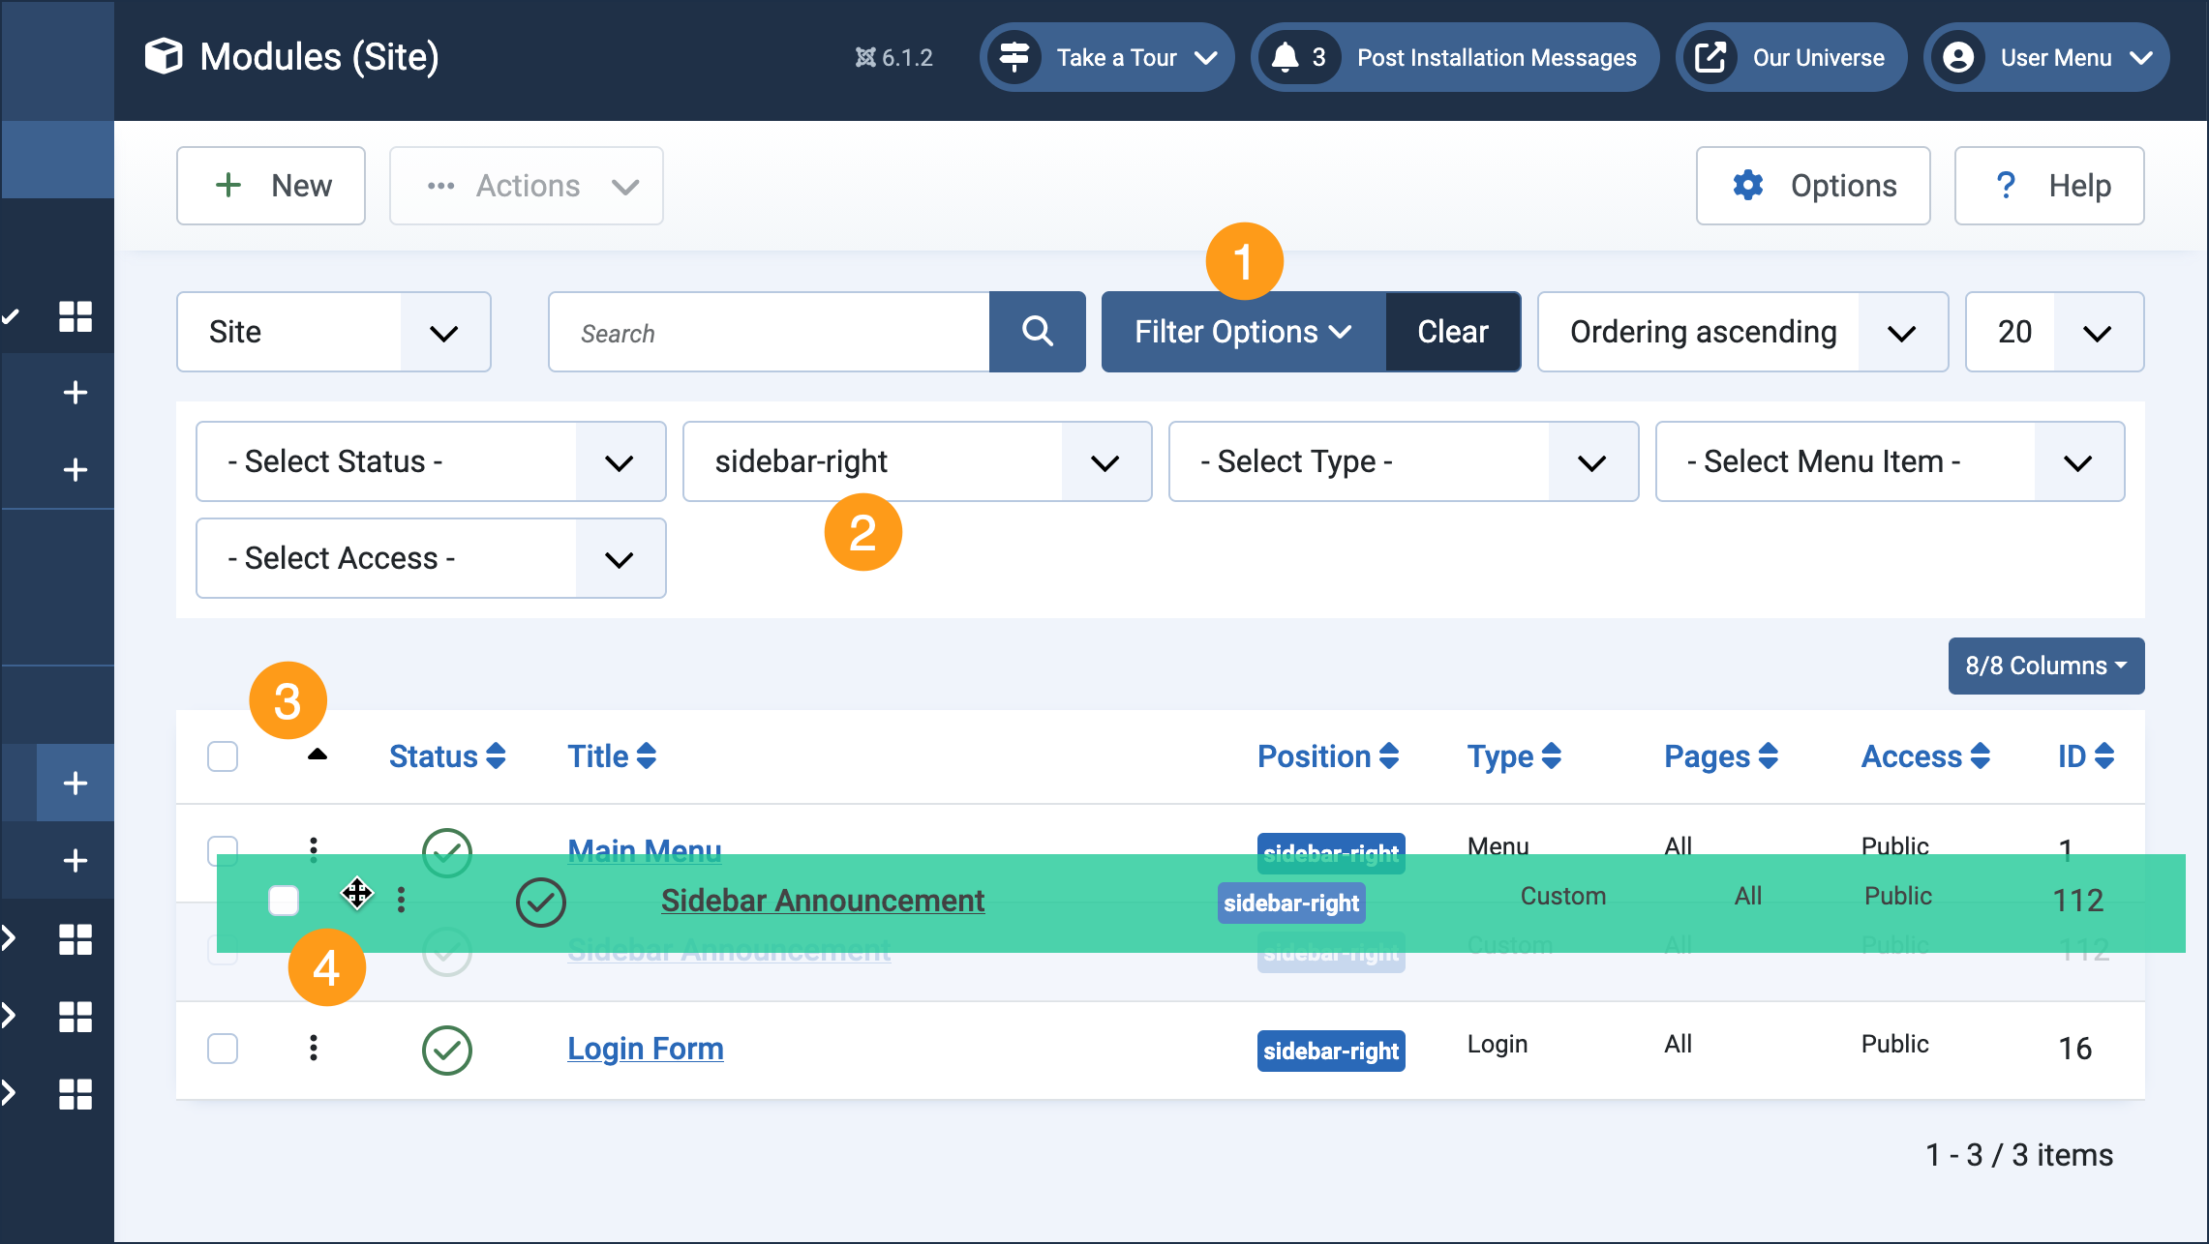Open module Options settings
Image resolution: width=2209 pixels, height=1244 pixels.
point(1813,186)
